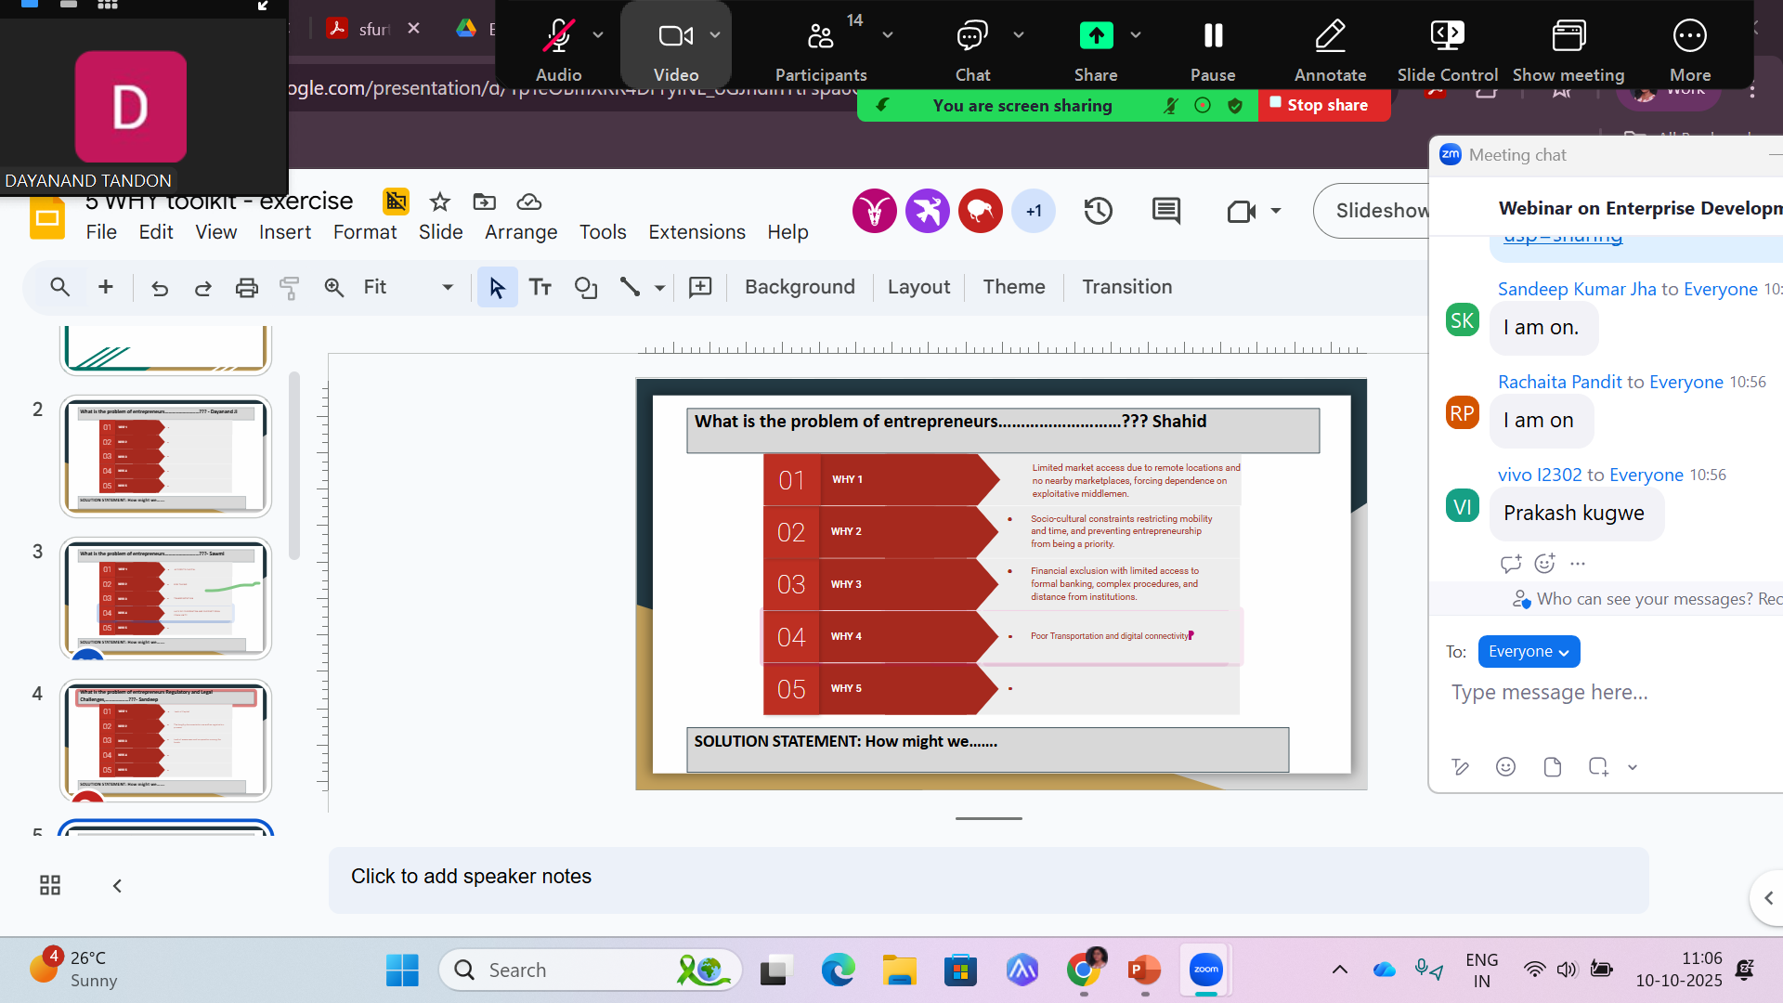This screenshot has height=1003, width=1783.
Task: Click the undo arrow in Slides toolbar
Action: pyautogui.click(x=160, y=288)
